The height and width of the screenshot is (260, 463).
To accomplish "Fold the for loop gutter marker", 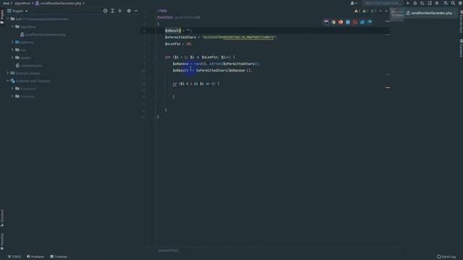I will 156,57.
